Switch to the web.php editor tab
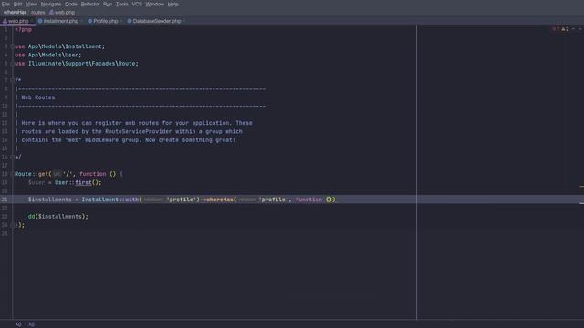 pyautogui.click(x=18, y=21)
